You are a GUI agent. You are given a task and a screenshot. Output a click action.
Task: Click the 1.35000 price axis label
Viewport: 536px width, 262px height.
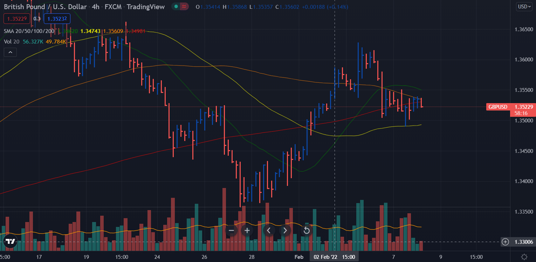[523, 121]
